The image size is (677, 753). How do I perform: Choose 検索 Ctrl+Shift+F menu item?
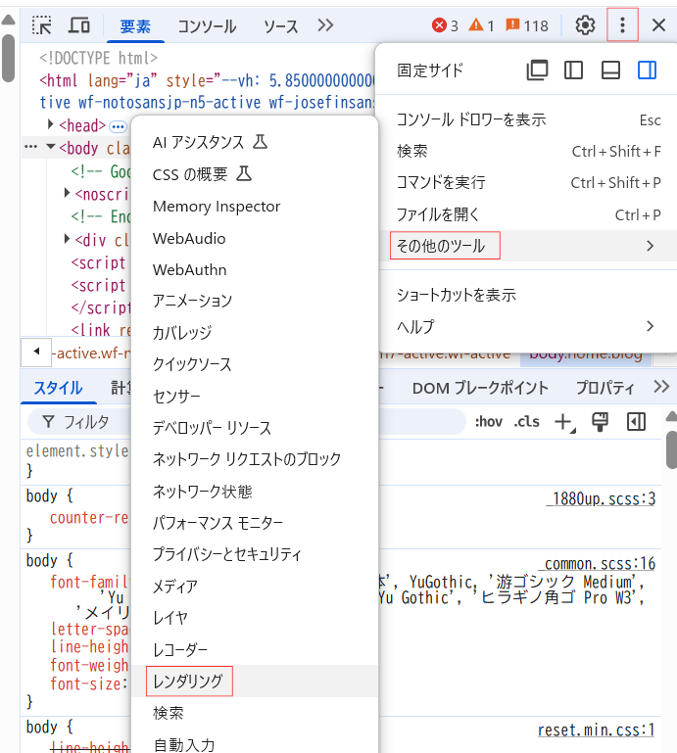coord(528,151)
